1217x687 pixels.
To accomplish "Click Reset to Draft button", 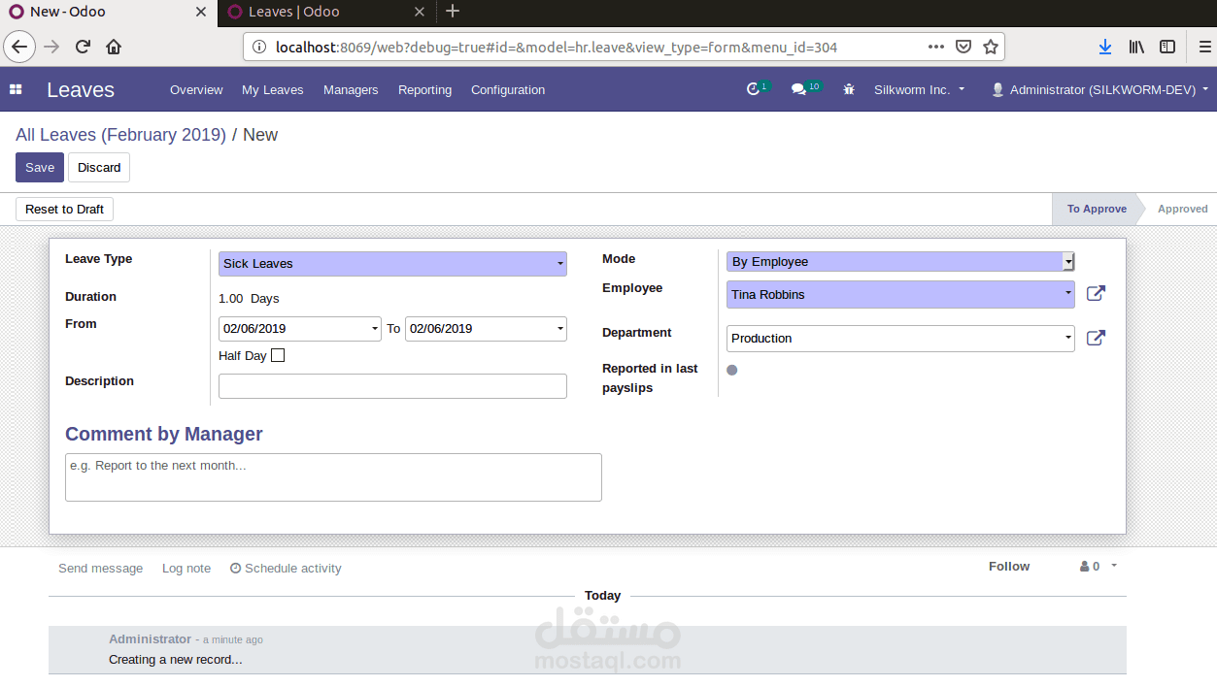I will click(64, 209).
